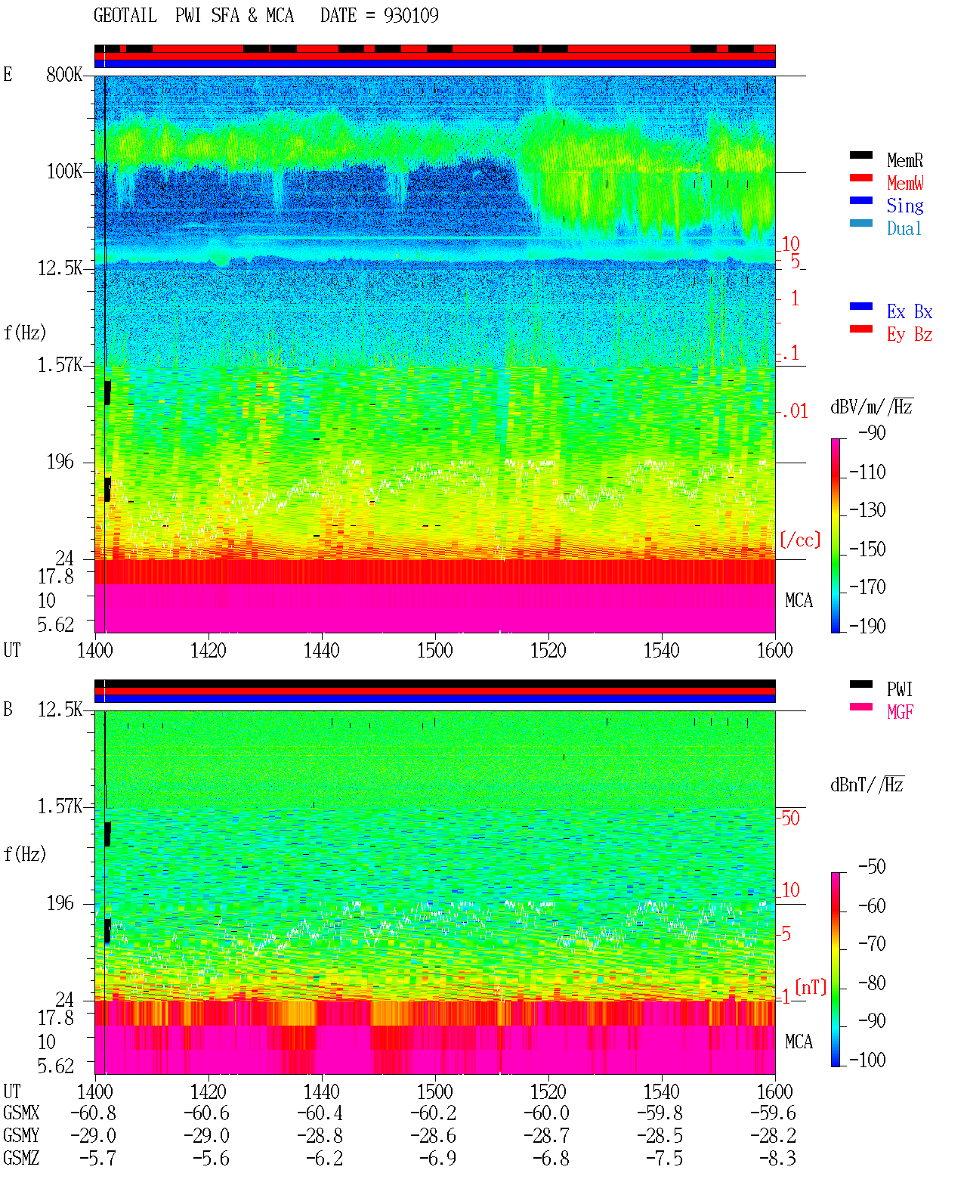967x1204 pixels.
Task: Click the GSMZ value "-8.3"
Action: coord(777,1159)
